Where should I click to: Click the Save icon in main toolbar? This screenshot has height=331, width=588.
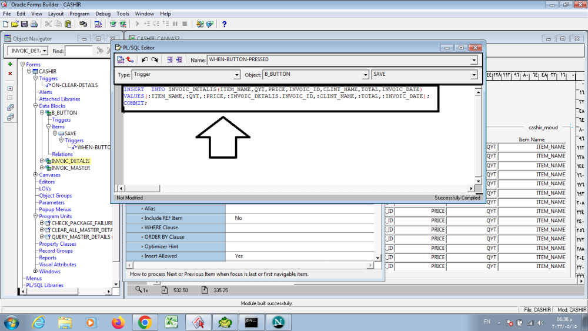24,24
